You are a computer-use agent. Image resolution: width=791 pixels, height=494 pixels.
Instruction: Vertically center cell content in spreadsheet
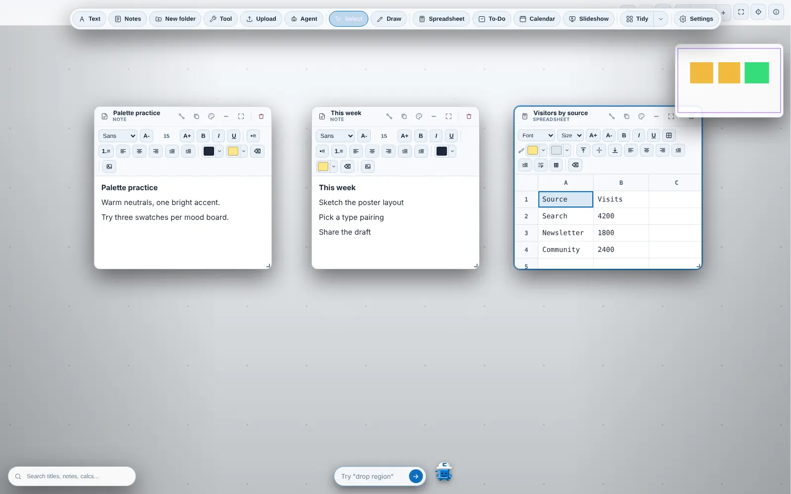pyautogui.click(x=599, y=150)
